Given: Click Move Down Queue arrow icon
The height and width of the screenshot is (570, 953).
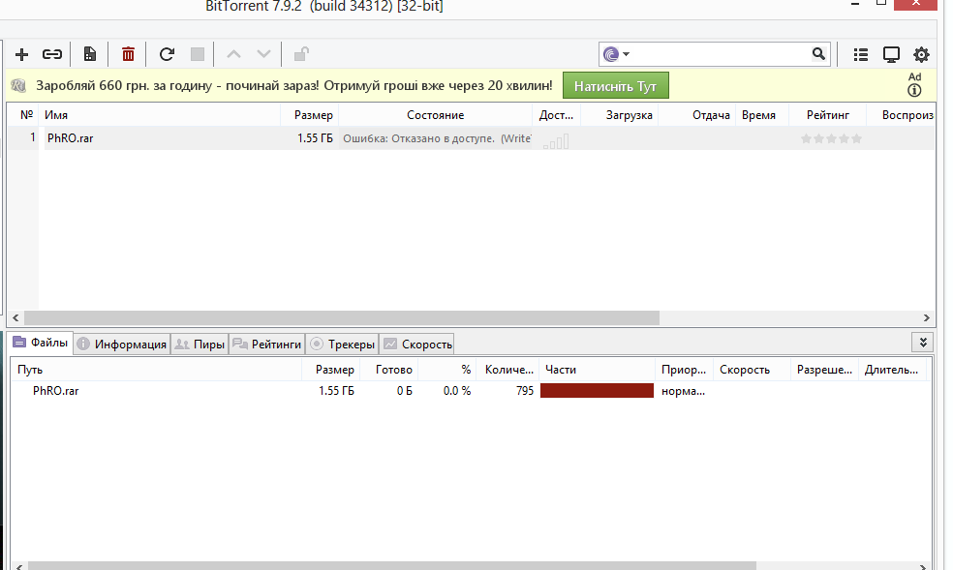Looking at the screenshot, I should coord(263,54).
